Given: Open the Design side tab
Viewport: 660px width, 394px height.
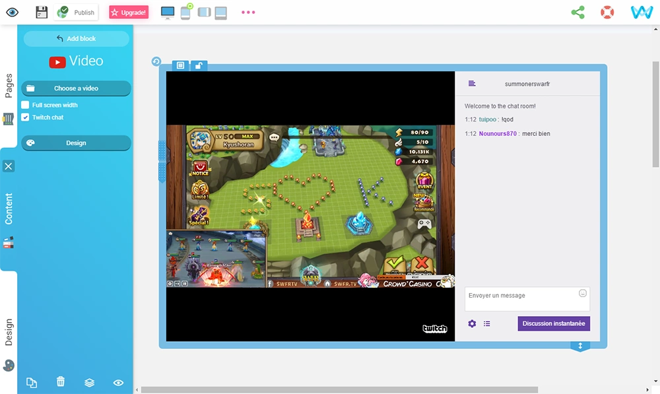Looking at the screenshot, I should (x=9, y=332).
